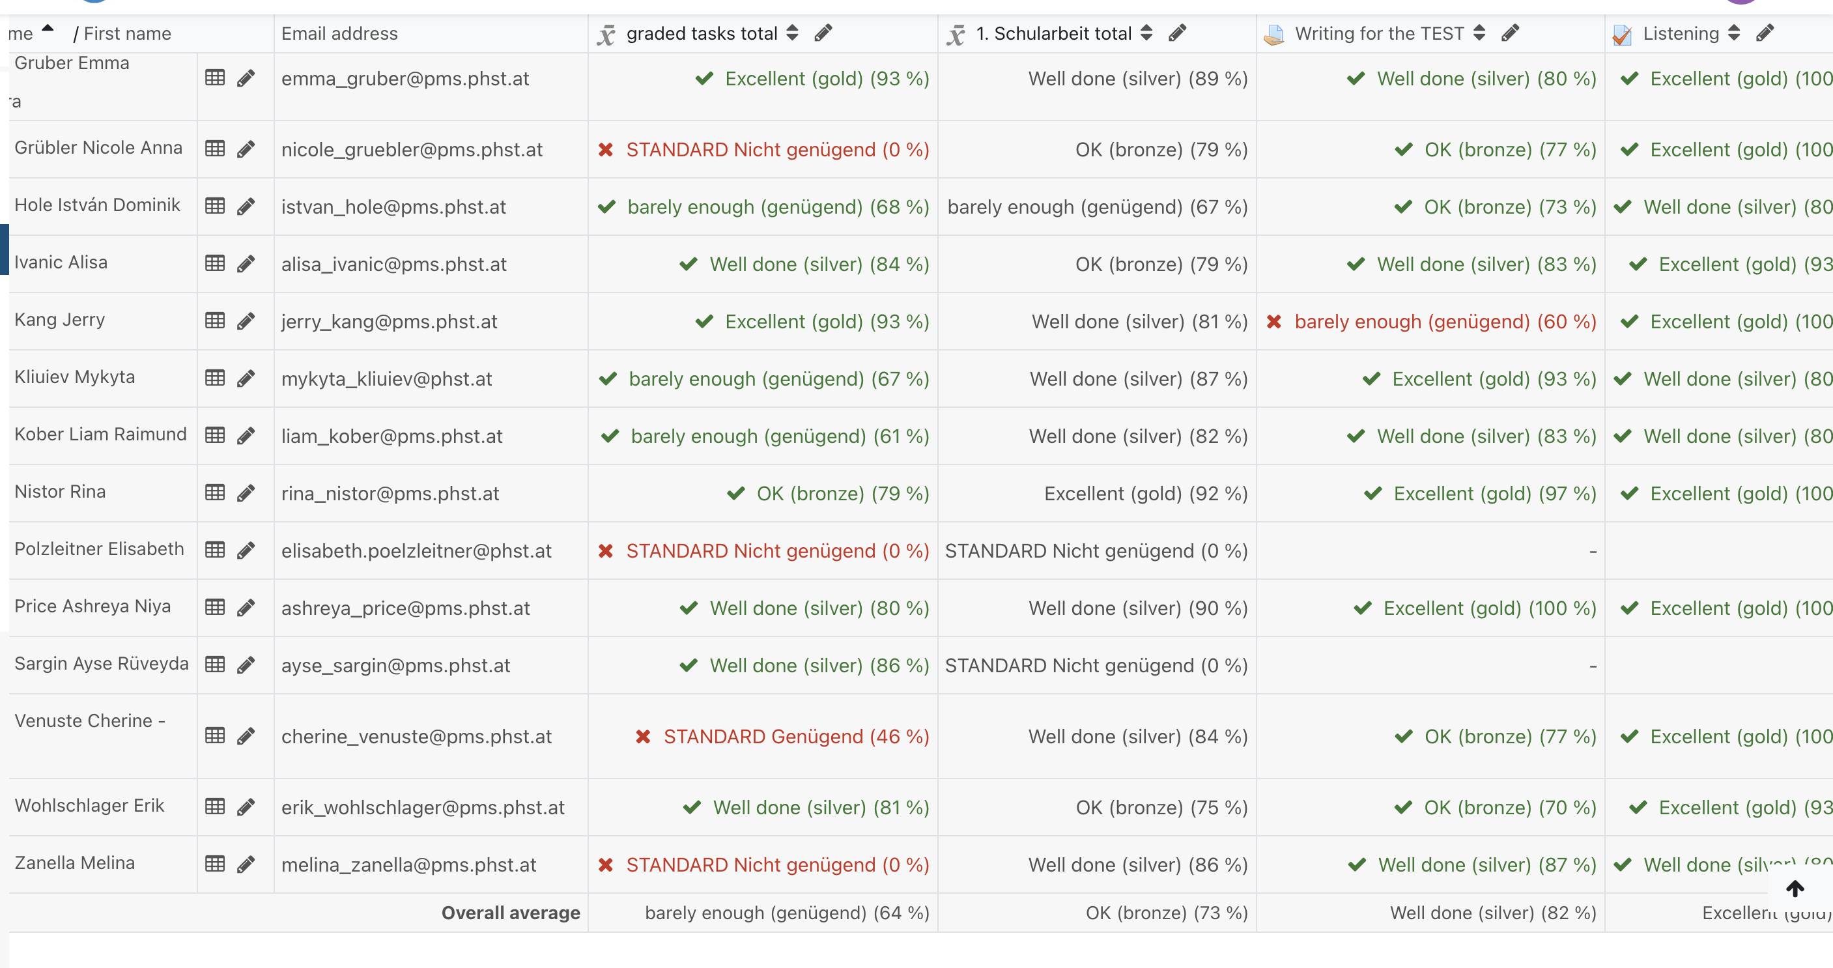Sort by graded tasks total arrows
This screenshot has height=968, width=1833.
click(792, 33)
